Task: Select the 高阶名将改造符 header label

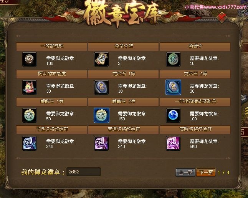Action: point(195,129)
